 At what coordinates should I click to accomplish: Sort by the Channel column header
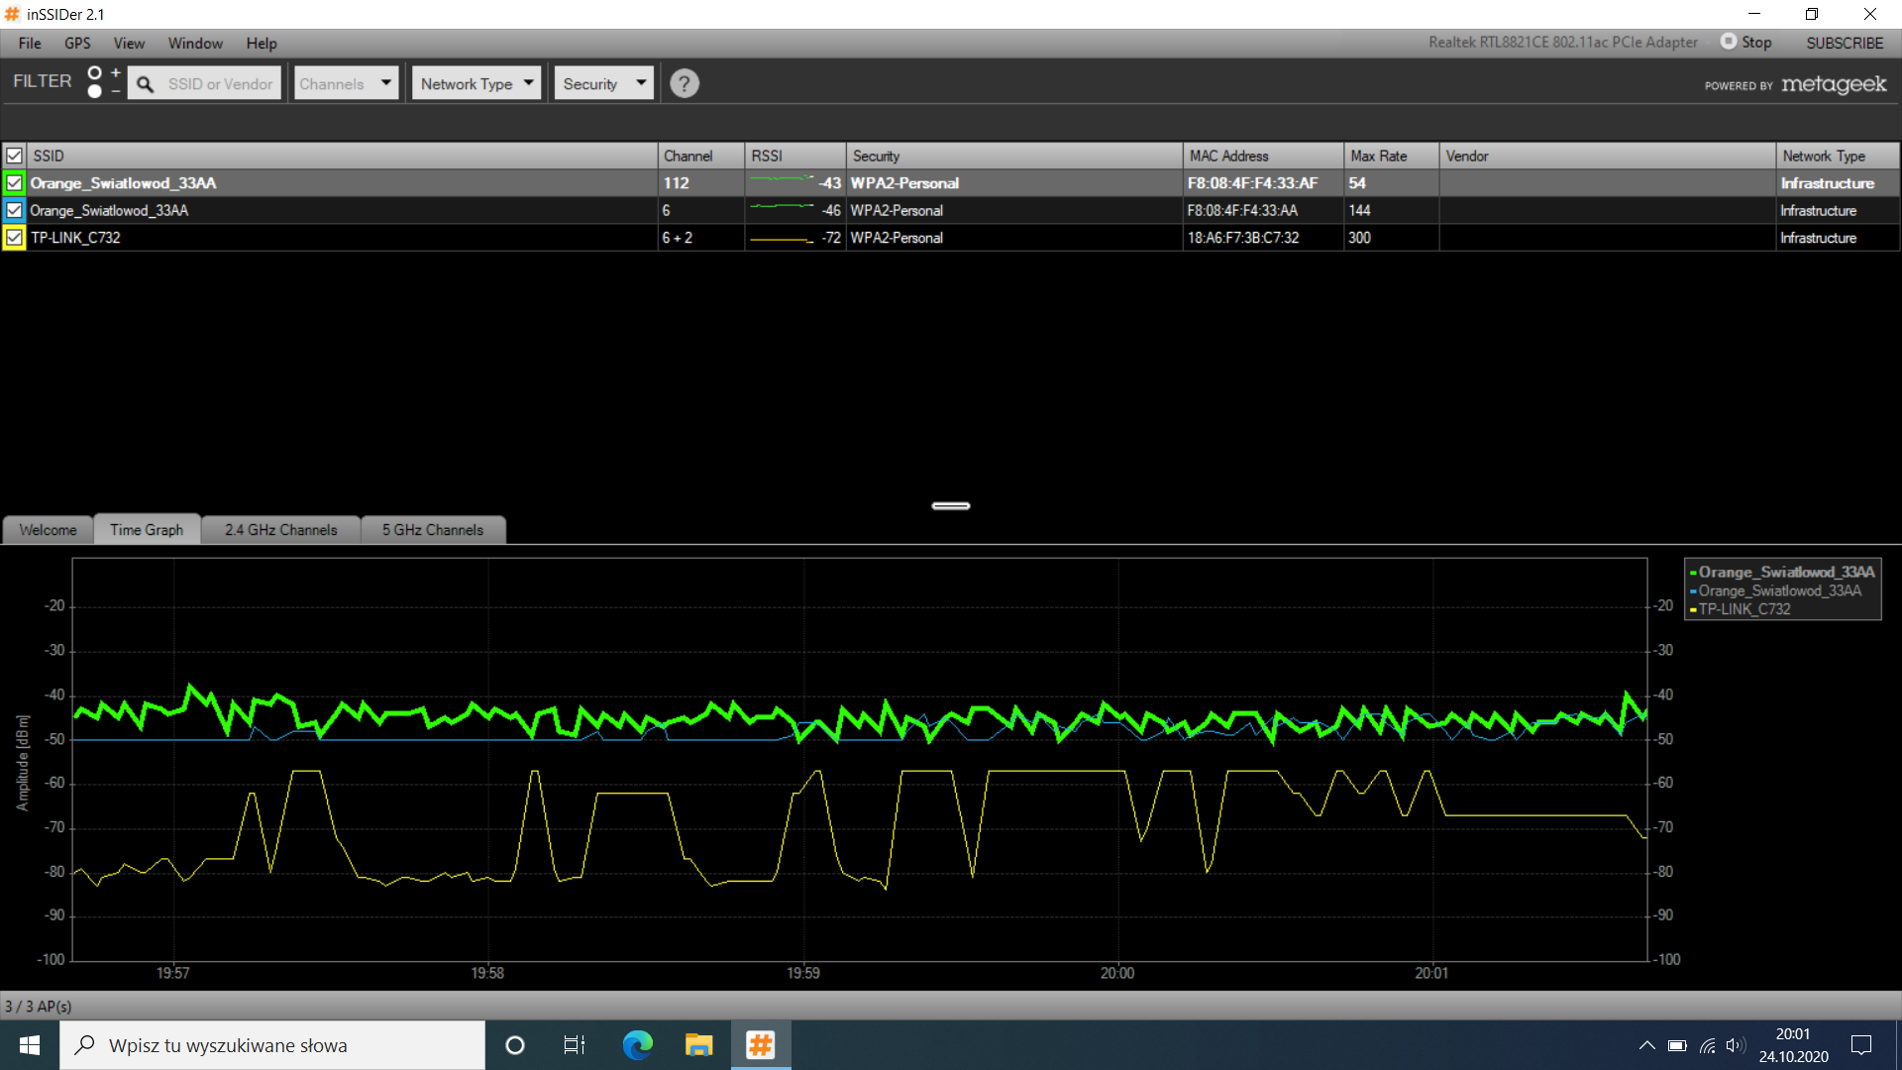701,156
